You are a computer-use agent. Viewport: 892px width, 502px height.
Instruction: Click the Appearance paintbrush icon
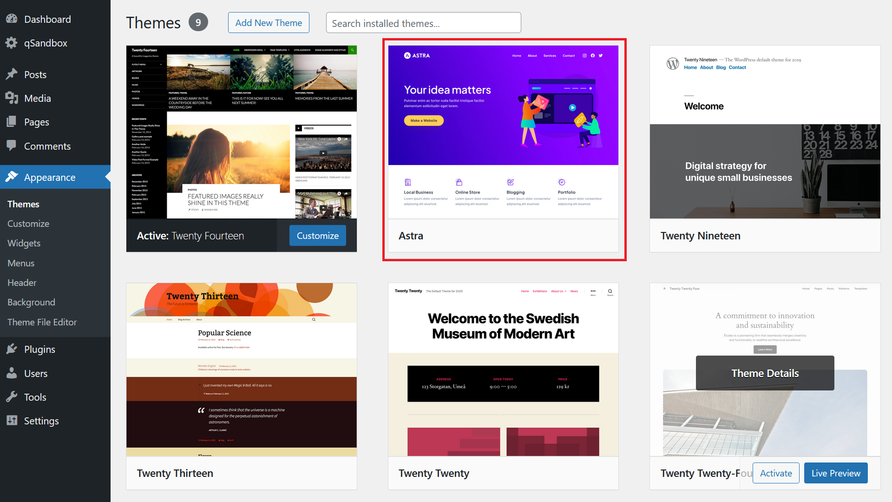click(12, 177)
